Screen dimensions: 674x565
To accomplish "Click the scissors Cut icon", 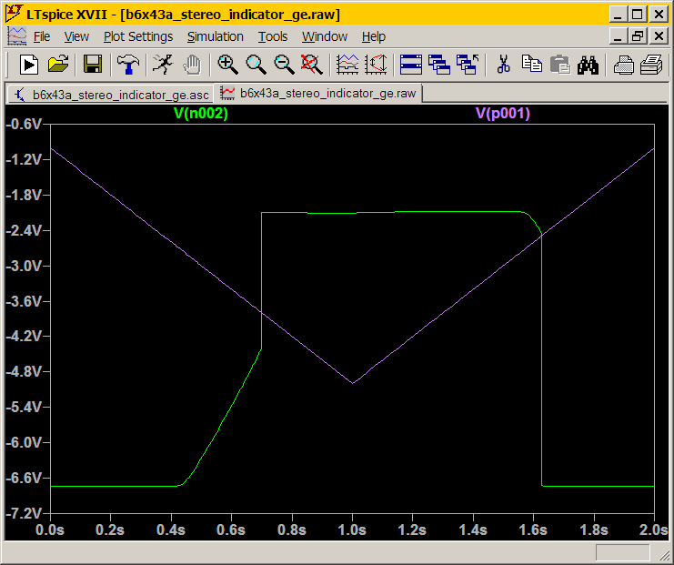I will pos(503,65).
